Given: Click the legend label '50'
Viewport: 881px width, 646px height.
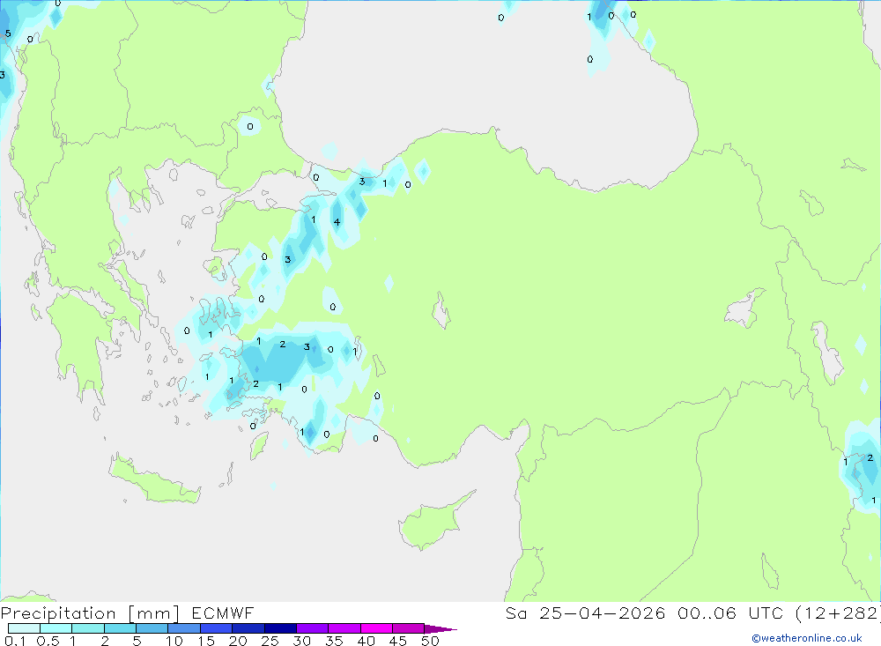Looking at the screenshot, I should pos(431,641).
